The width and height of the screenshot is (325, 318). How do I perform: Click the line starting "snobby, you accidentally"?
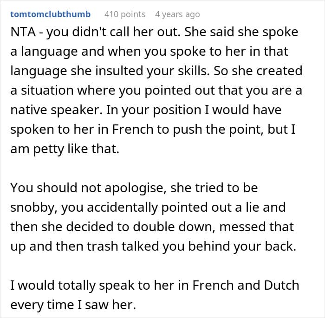coord(148,208)
